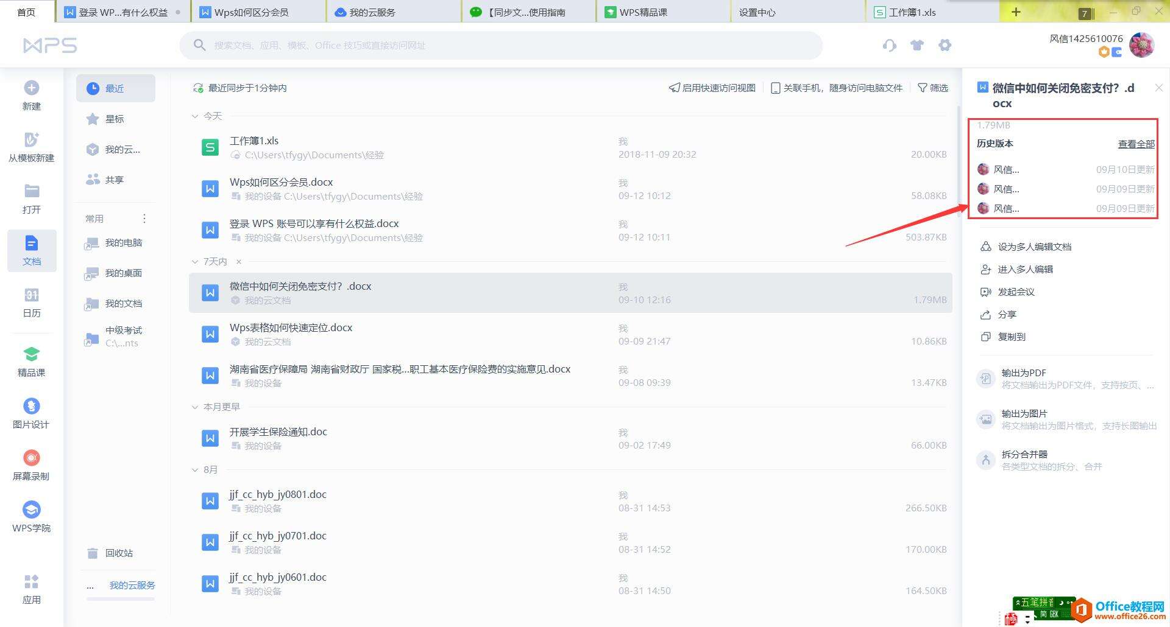
Task: Open 精品课 courses icon in sidebar
Action: pos(32,354)
